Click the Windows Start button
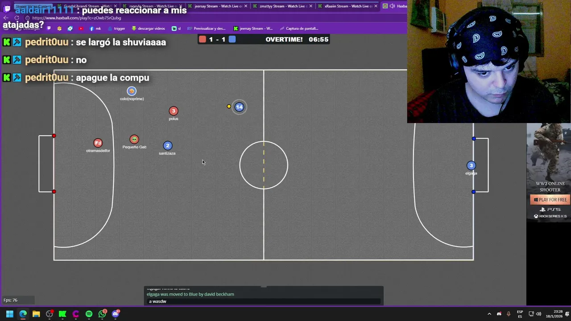Viewport: 571px width, 321px height. pyautogui.click(x=9, y=314)
